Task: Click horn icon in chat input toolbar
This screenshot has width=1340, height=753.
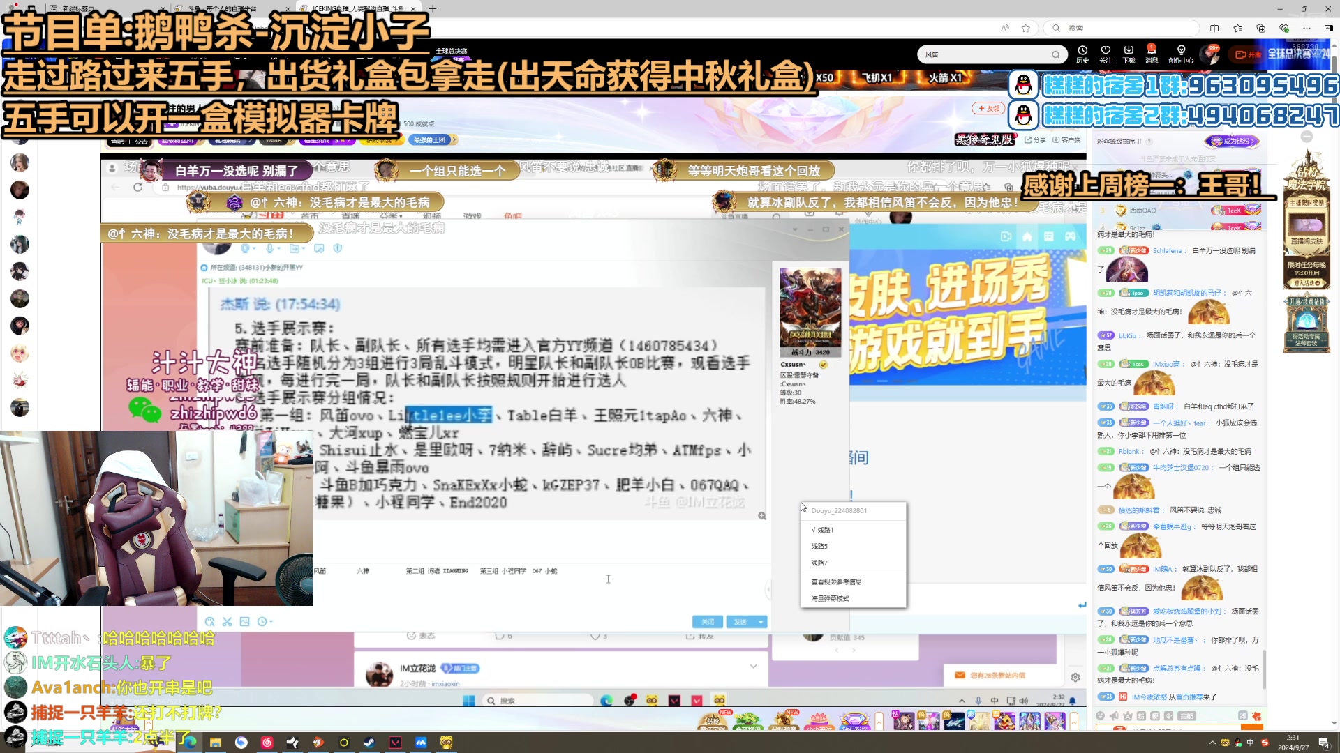Action: pos(1114,715)
